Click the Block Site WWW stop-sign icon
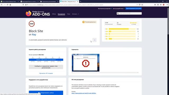The height and width of the screenshot is (95, 169). tap(32, 24)
